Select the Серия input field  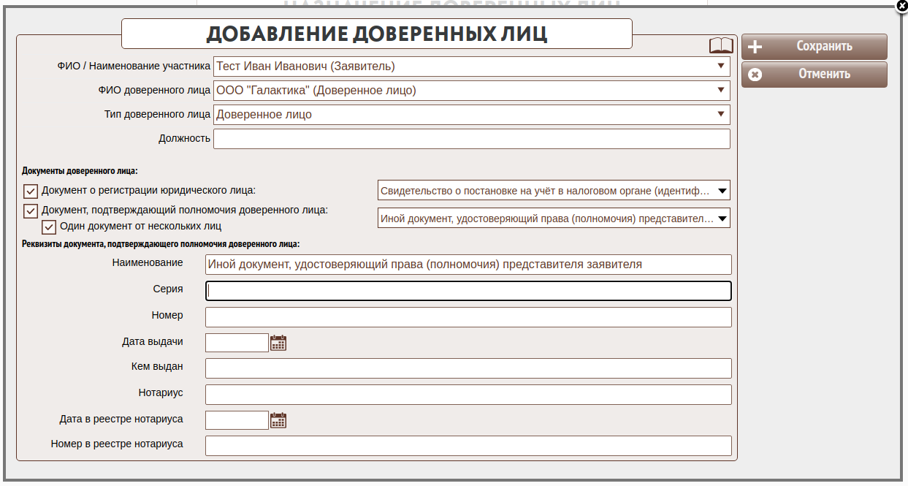(468, 291)
